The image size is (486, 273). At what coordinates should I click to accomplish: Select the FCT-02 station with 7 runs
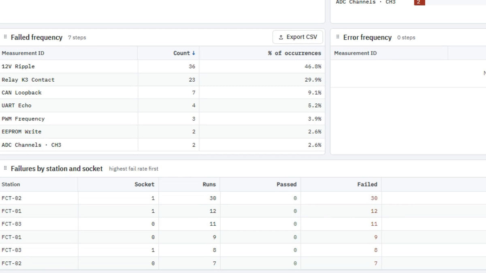pos(12,263)
